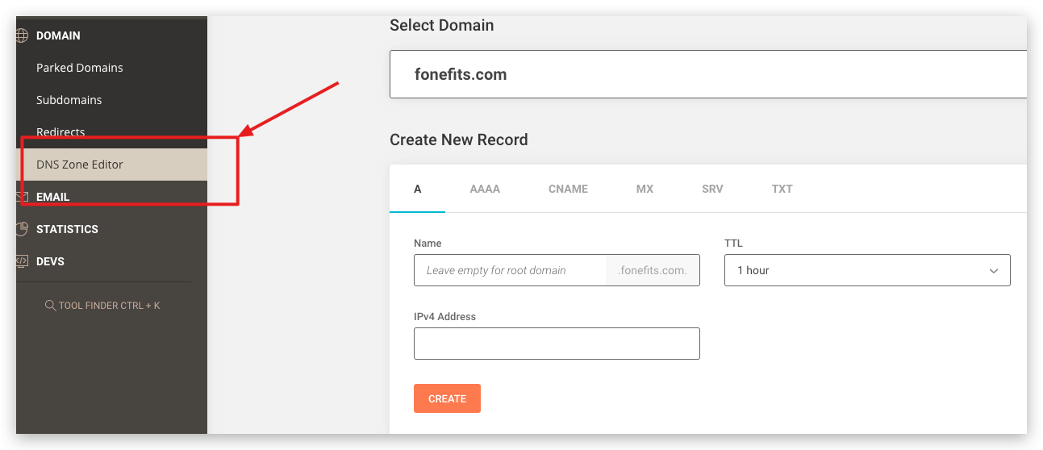The height and width of the screenshot is (450, 1043).
Task: Open the TTL dropdown showing 1 hour
Action: pyautogui.click(x=866, y=270)
